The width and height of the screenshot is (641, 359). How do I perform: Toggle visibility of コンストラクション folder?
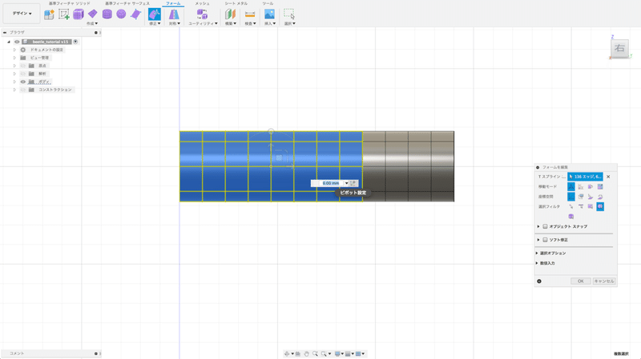(x=23, y=90)
